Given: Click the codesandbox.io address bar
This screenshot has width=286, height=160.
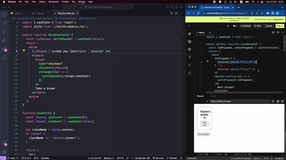Looking at the screenshot, I should coord(227,13).
